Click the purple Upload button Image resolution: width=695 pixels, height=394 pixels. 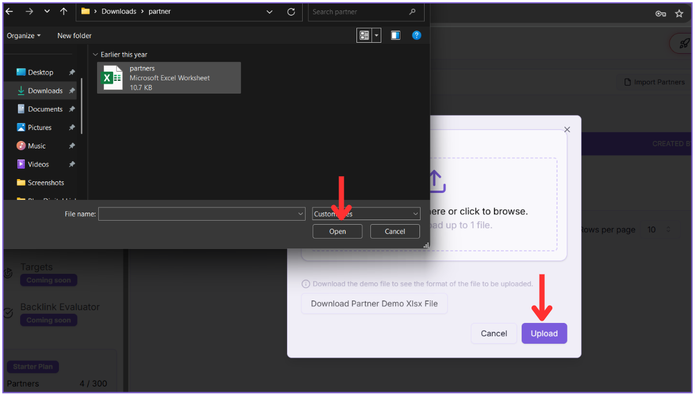[x=544, y=333]
